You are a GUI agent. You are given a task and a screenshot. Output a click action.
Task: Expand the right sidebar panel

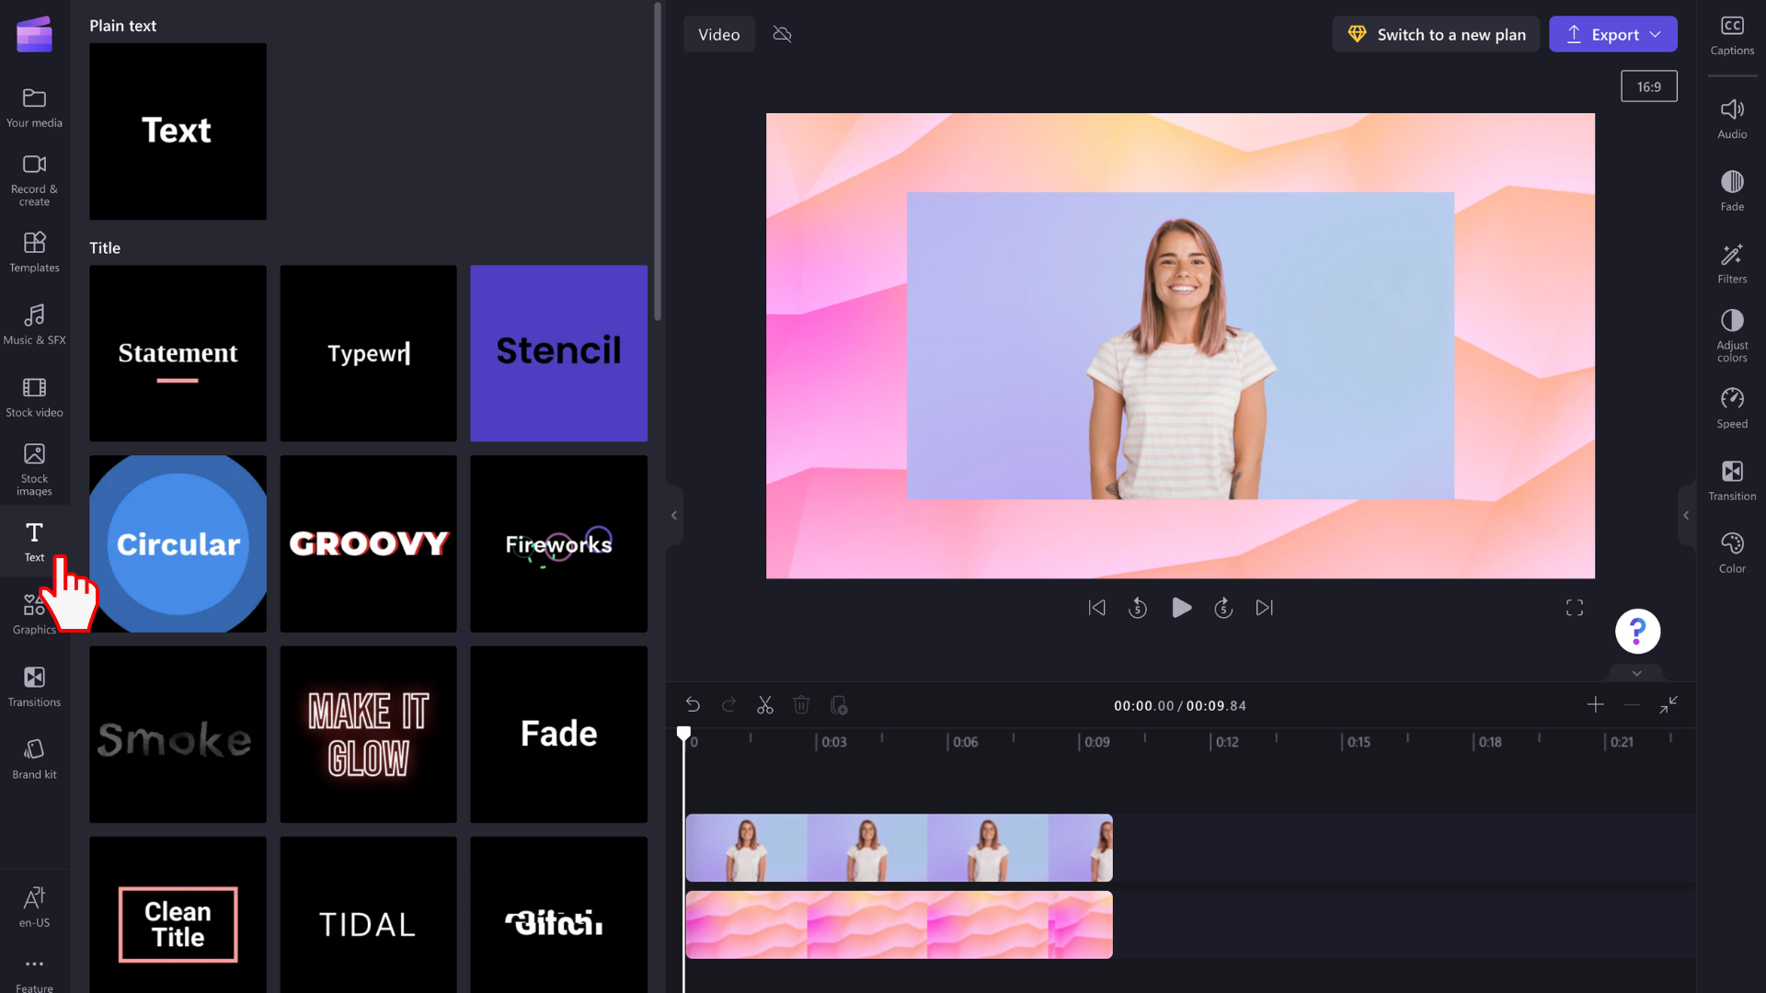(x=1687, y=515)
